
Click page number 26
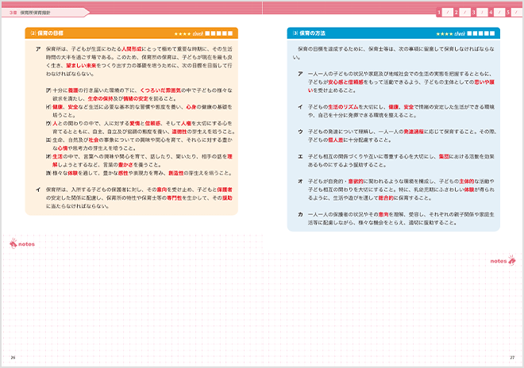click(x=13, y=358)
